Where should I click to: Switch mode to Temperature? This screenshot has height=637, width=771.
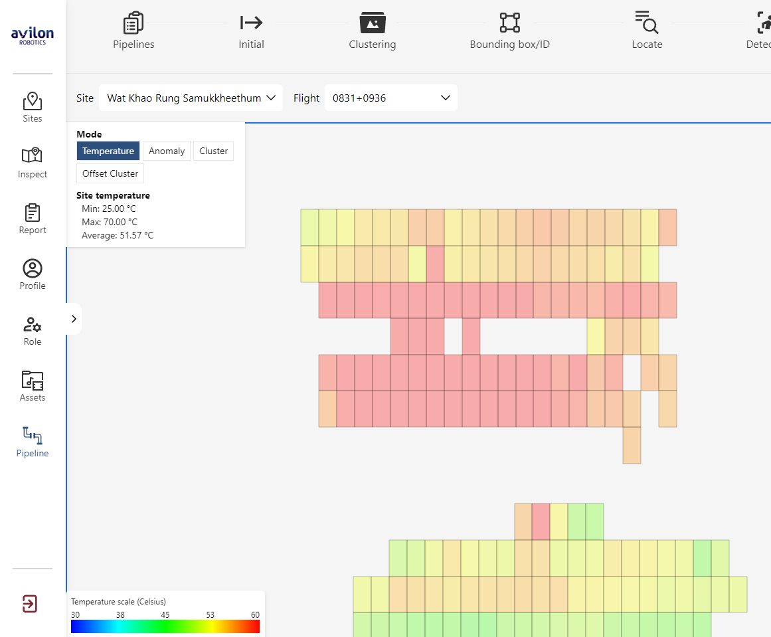[x=108, y=151]
